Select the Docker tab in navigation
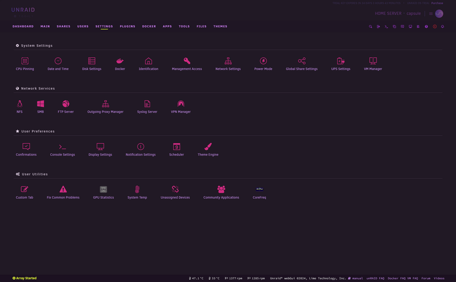Screen dimensions: 456x282 (149, 26)
